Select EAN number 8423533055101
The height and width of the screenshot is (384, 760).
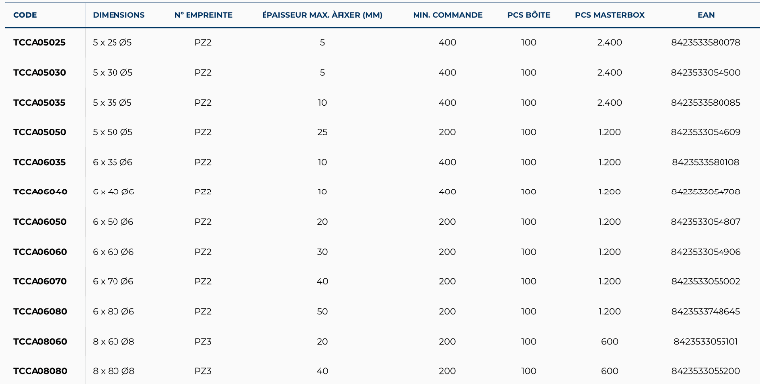[706, 342]
